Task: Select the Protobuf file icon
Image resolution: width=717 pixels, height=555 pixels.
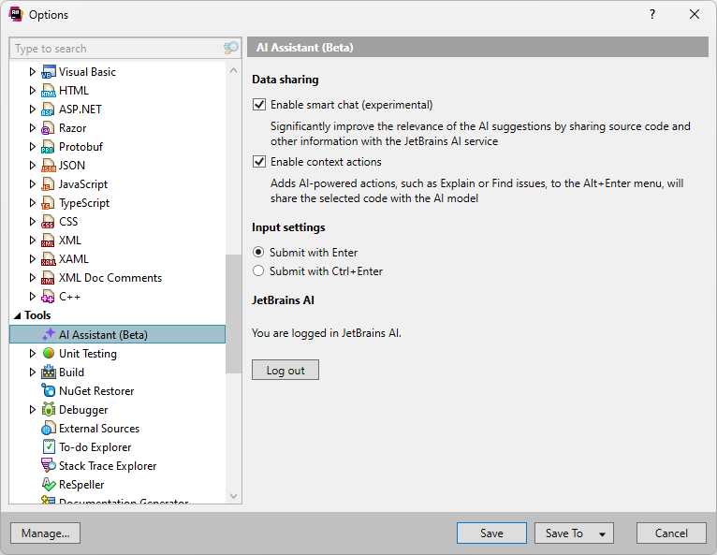Action: pos(49,147)
